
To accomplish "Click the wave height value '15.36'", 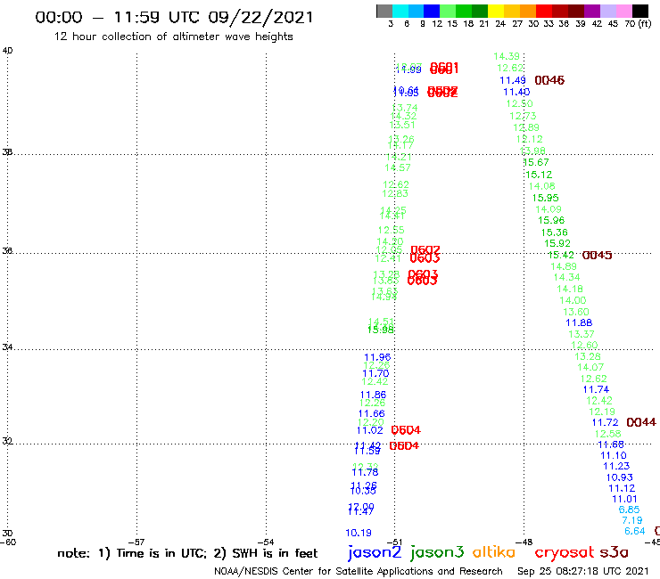I will coord(555,232).
